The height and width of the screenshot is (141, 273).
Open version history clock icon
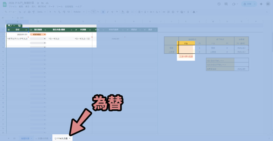click(x=219, y=4)
